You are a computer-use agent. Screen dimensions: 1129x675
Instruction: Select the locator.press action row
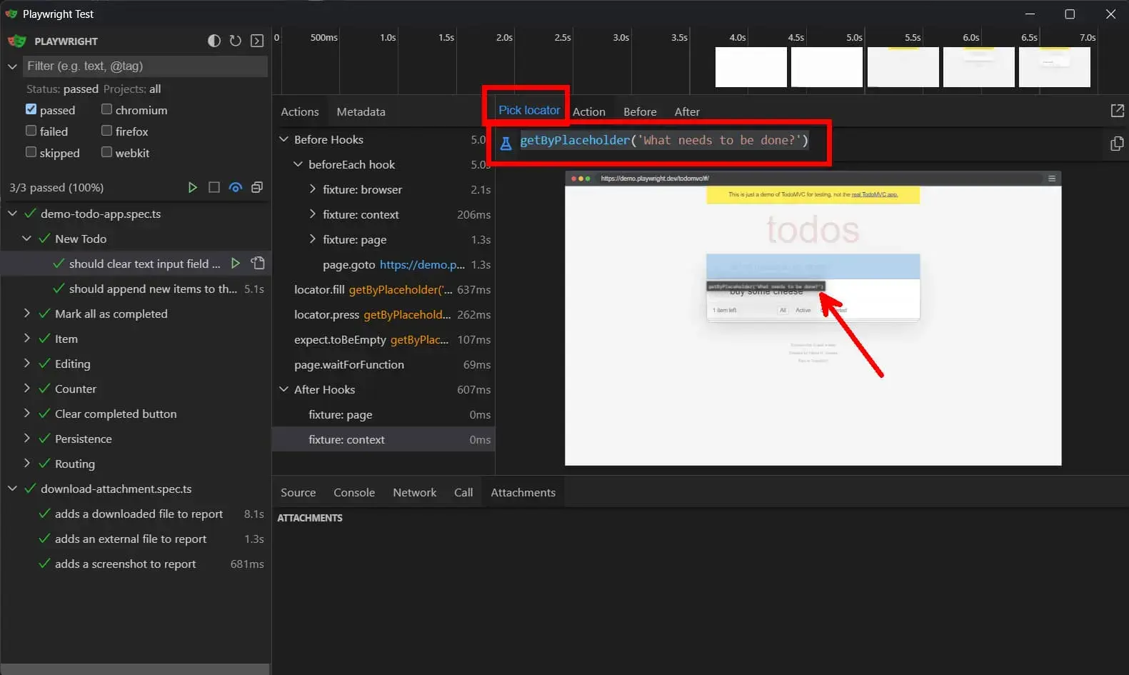(383, 314)
